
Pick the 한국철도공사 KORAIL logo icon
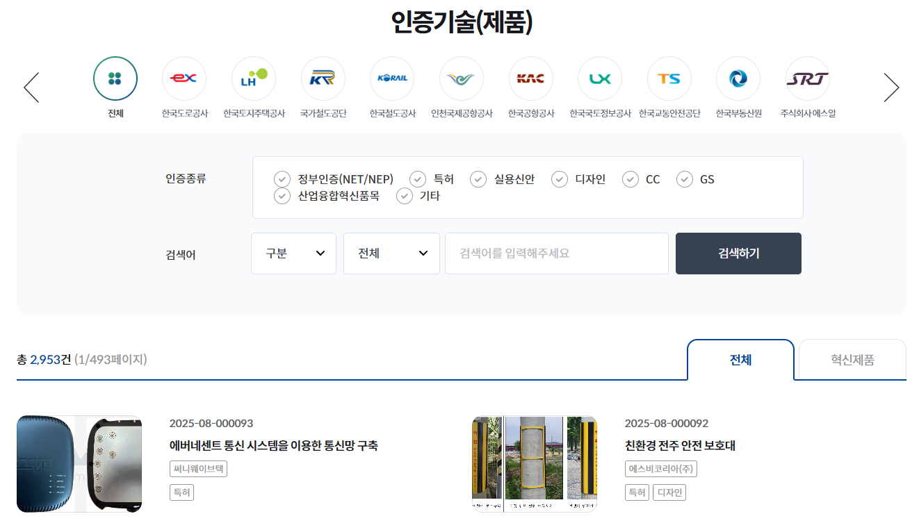(392, 78)
